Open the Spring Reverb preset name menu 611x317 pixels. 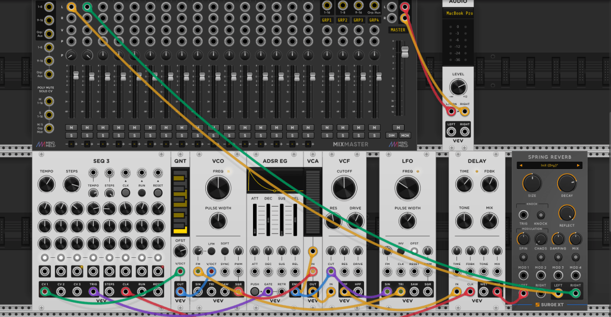549,165
